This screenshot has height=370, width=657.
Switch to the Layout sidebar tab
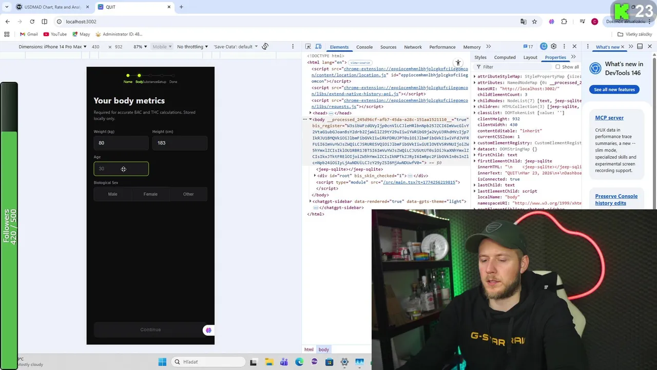530,58
